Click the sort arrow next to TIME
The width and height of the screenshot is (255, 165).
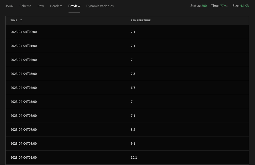pyautogui.click(x=21, y=20)
